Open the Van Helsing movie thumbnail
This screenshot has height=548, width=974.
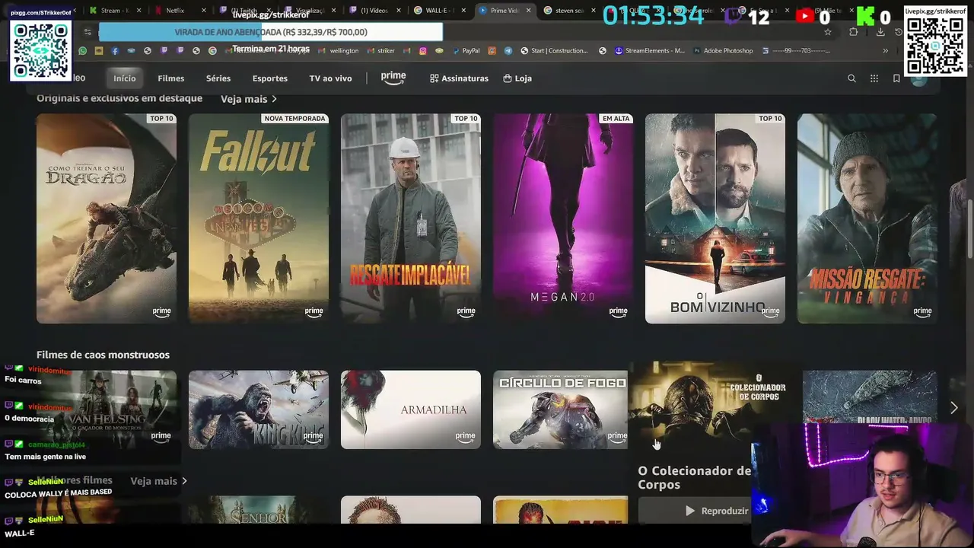(x=107, y=409)
